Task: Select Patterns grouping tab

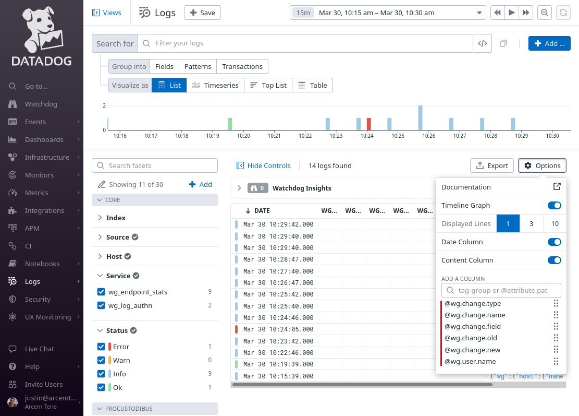Action: 198,67
